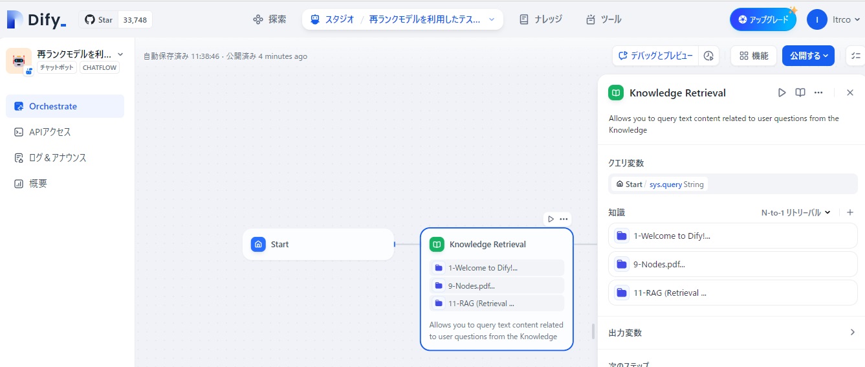This screenshot has height=367, width=865.
Task: Select the Start node on canvas
Action: click(x=318, y=245)
